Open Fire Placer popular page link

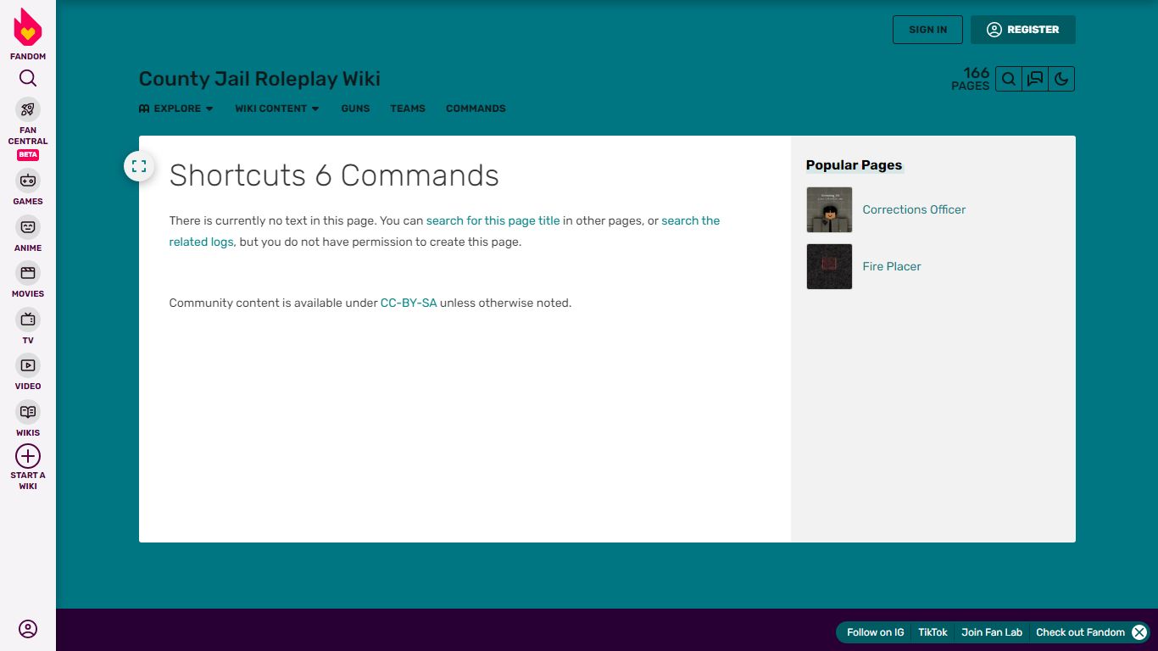(892, 266)
